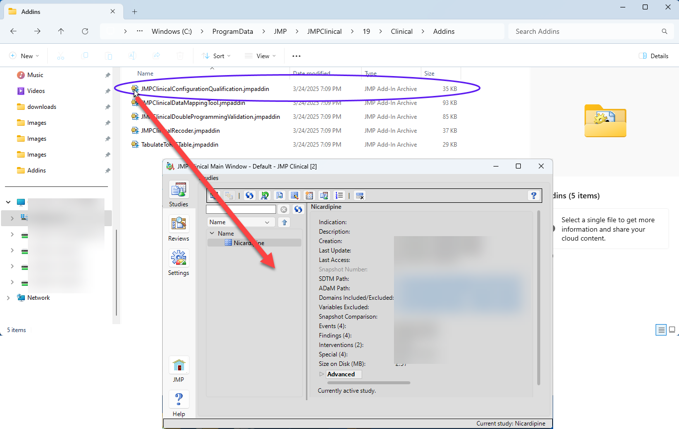Sort files by the Size column
Image resolution: width=679 pixels, height=429 pixels.
[x=429, y=73]
